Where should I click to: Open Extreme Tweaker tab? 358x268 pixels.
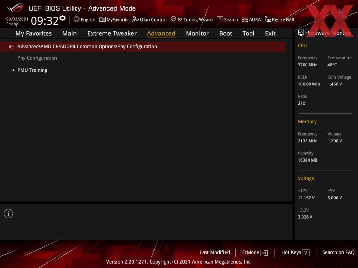tap(112, 33)
